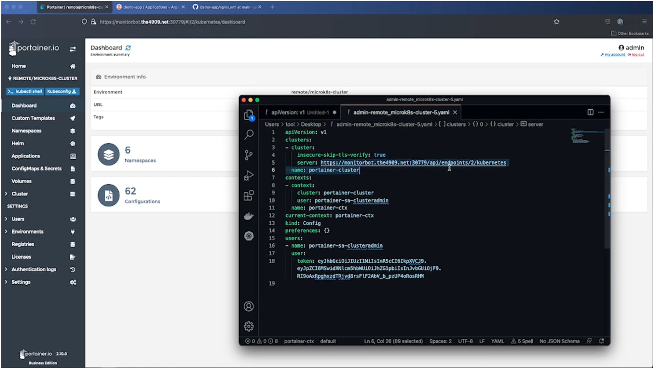Open the Run and Debug icon
Image resolution: width=654 pixels, height=368 pixels.
[x=249, y=176]
